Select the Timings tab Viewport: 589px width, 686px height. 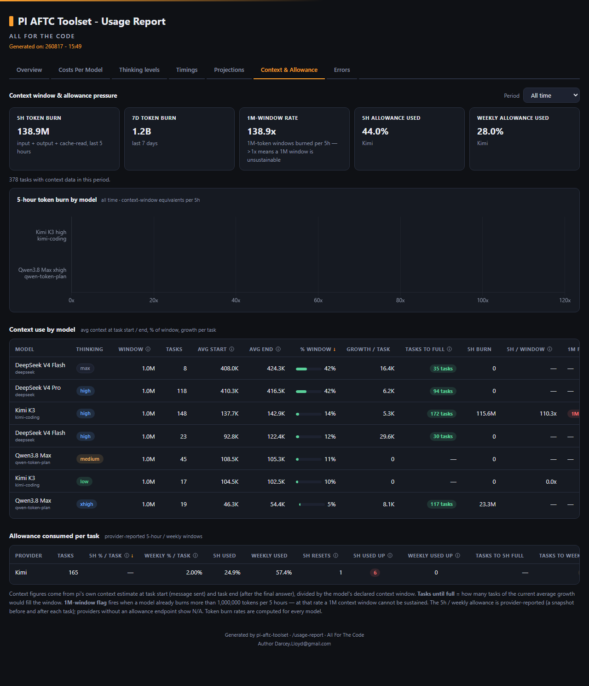click(x=187, y=70)
